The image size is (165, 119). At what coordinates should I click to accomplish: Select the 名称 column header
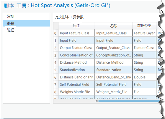pyautogui.click(x=114, y=26)
